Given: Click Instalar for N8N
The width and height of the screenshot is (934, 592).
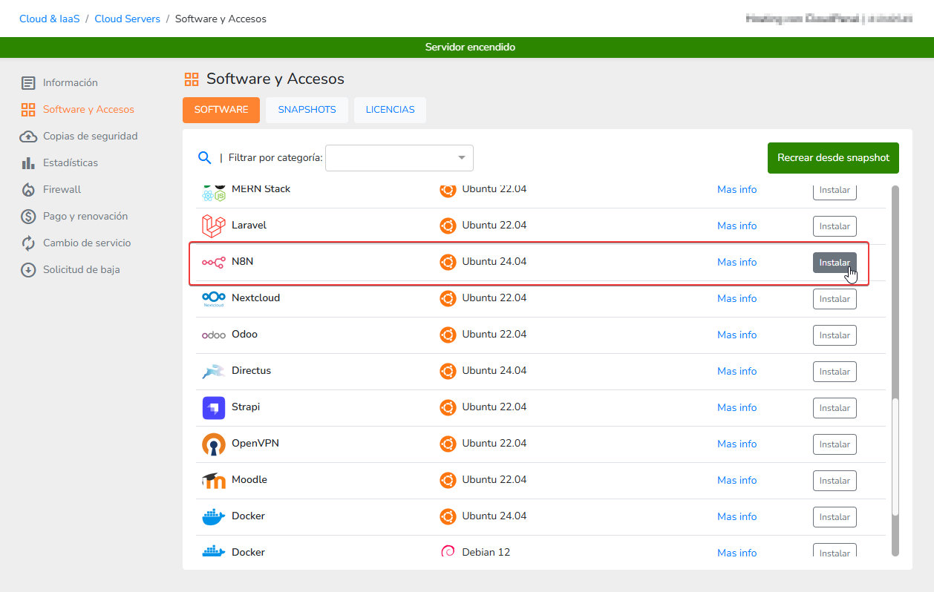Looking at the screenshot, I should [835, 263].
